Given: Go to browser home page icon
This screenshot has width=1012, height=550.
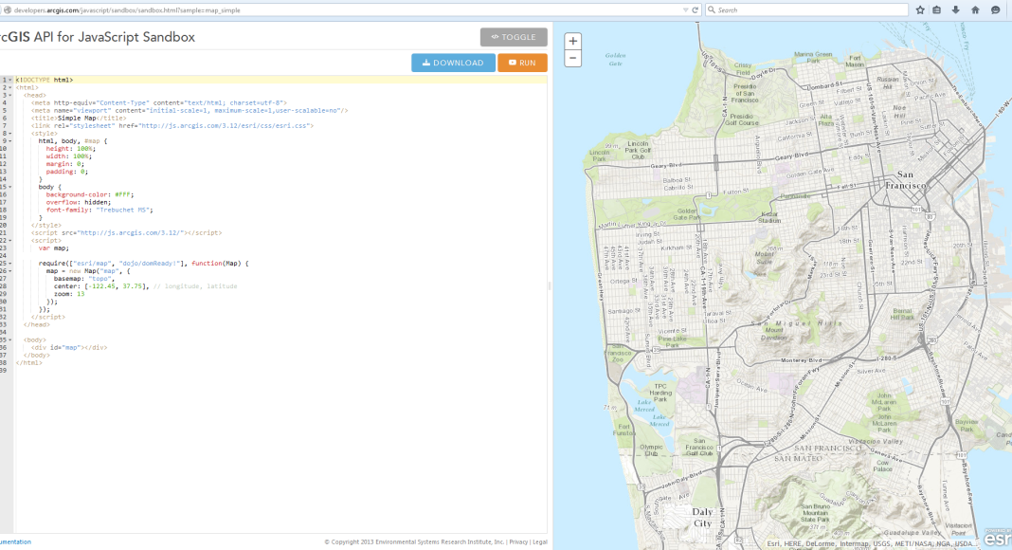Looking at the screenshot, I should point(975,9).
